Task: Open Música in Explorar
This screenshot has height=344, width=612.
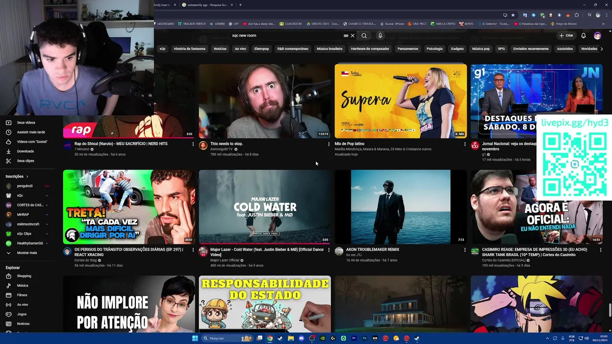Action: 22,286
